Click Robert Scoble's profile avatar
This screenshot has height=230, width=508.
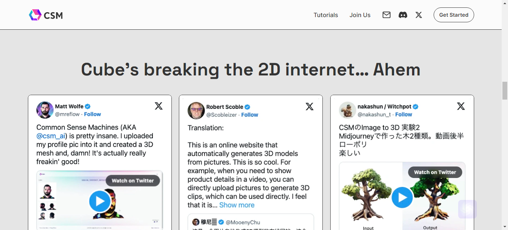[196, 110]
